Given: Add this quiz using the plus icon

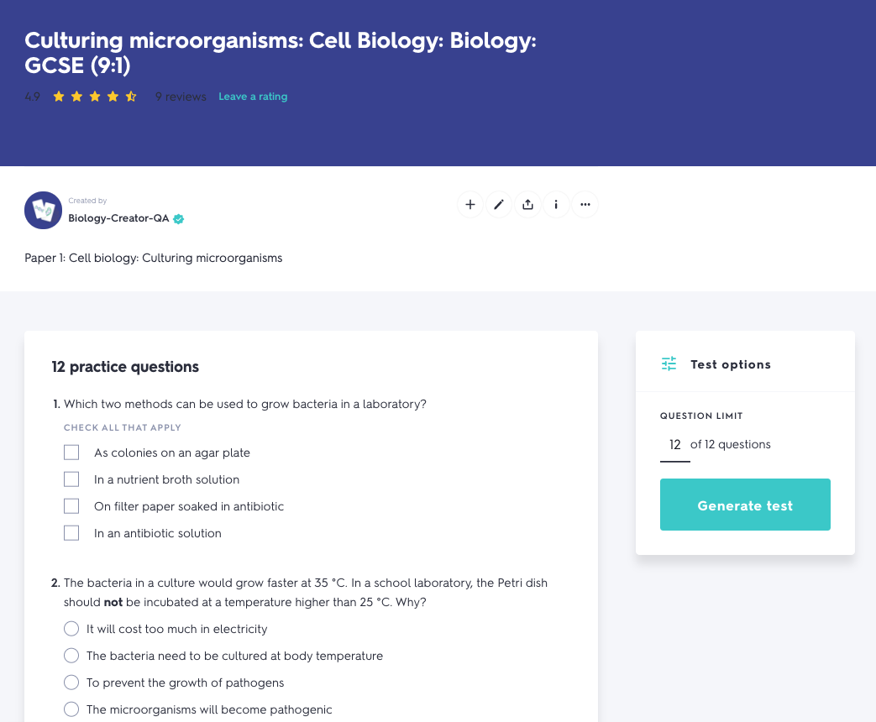Looking at the screenshot, I should pos(469,204).
